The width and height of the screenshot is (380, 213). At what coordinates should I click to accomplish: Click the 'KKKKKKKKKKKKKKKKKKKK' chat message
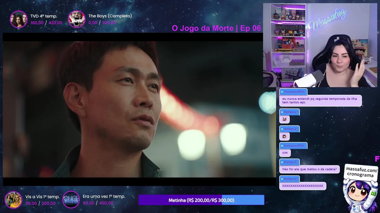[x=303, y=186]
